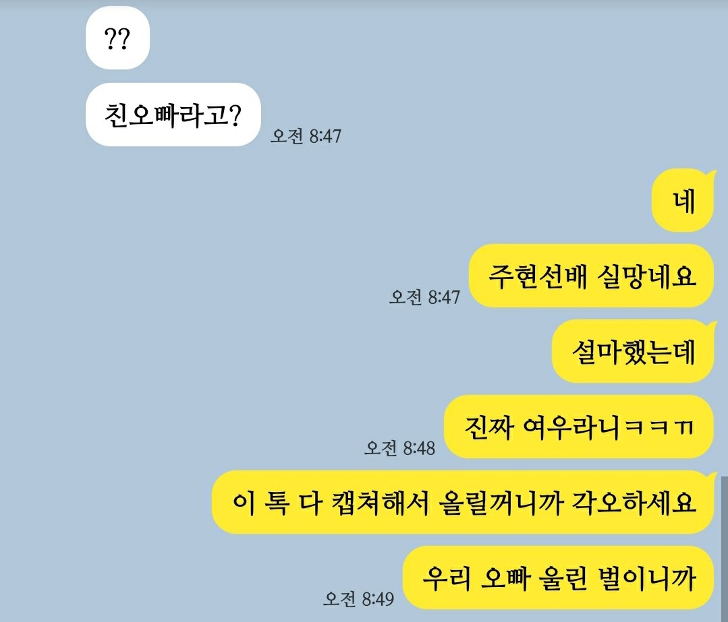Click the 오전 8:48 timestamp
This screenshot has height=622, width=728.
click(x=399, y=448)
